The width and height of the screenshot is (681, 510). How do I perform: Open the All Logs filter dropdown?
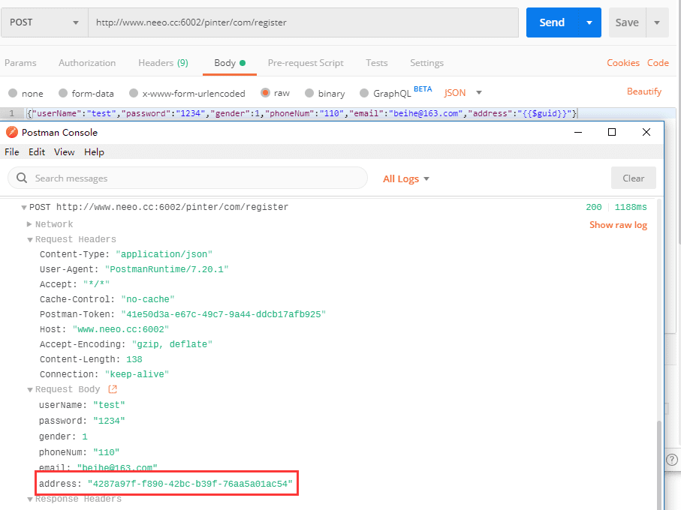[406, 178]
